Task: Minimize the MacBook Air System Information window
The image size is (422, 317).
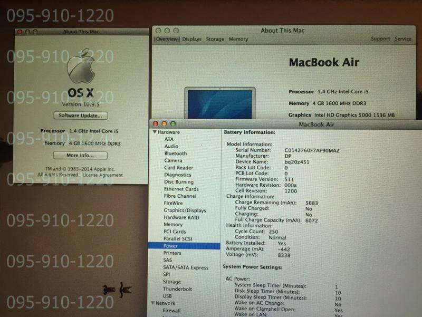Action: pos(164,123)
